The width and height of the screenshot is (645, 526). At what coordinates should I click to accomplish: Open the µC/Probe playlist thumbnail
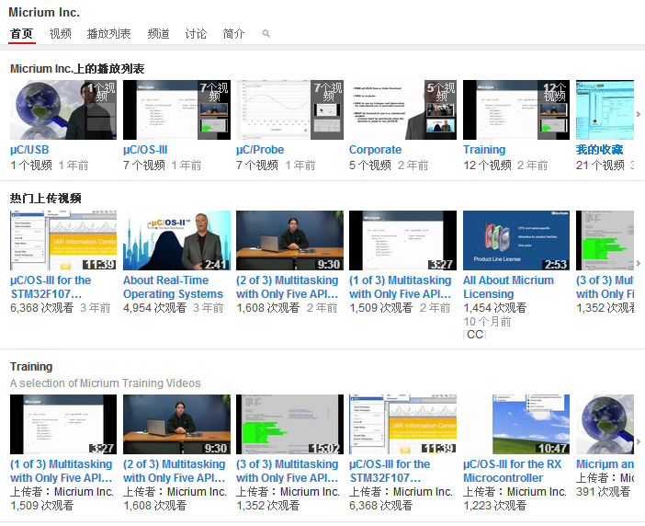(x=289, y=110)
